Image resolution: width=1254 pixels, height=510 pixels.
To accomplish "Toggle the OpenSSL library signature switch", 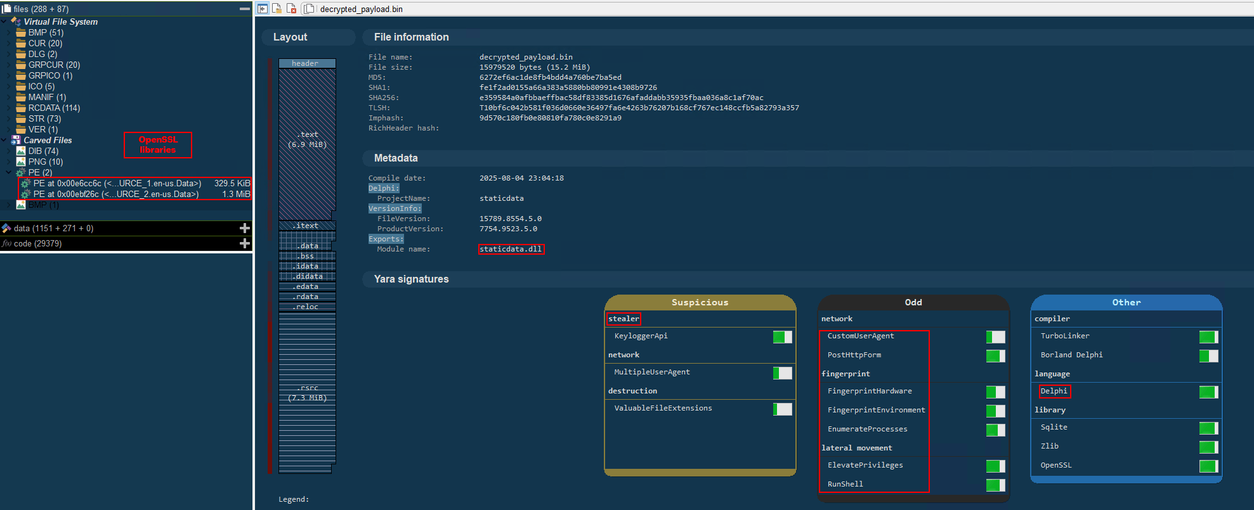I will point(1208,466).
